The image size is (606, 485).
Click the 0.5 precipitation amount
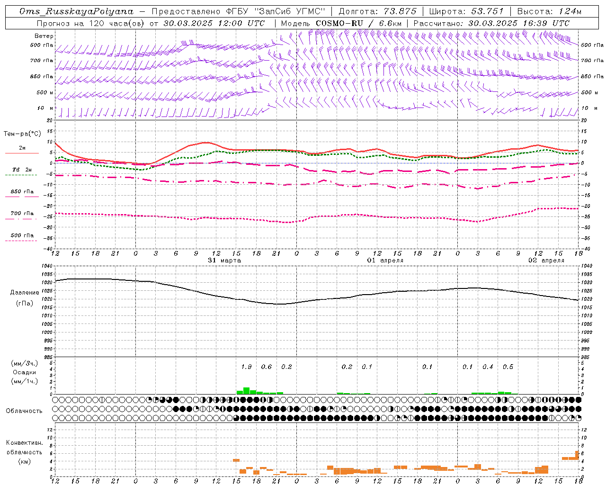[508, 367]
